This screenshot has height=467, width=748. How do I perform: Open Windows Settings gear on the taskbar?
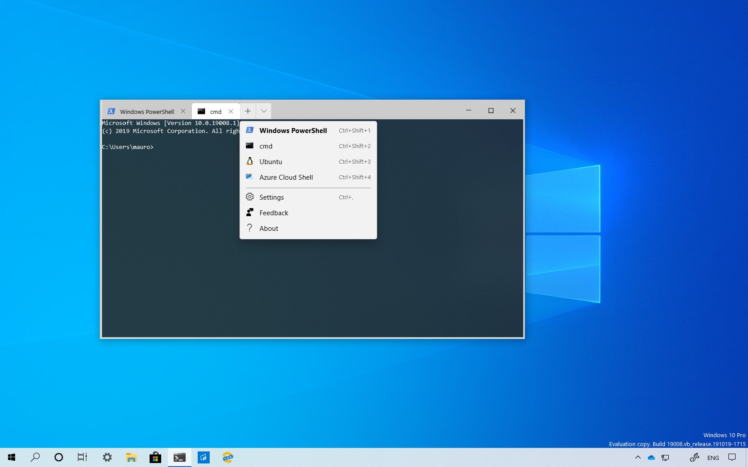[x=107, y=457]
